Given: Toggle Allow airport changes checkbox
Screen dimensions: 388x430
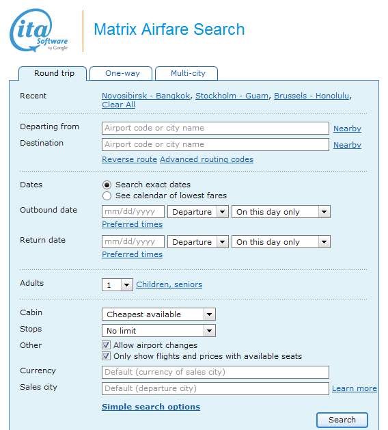Looking at the screenshot, I should click(x=107, y=345).
